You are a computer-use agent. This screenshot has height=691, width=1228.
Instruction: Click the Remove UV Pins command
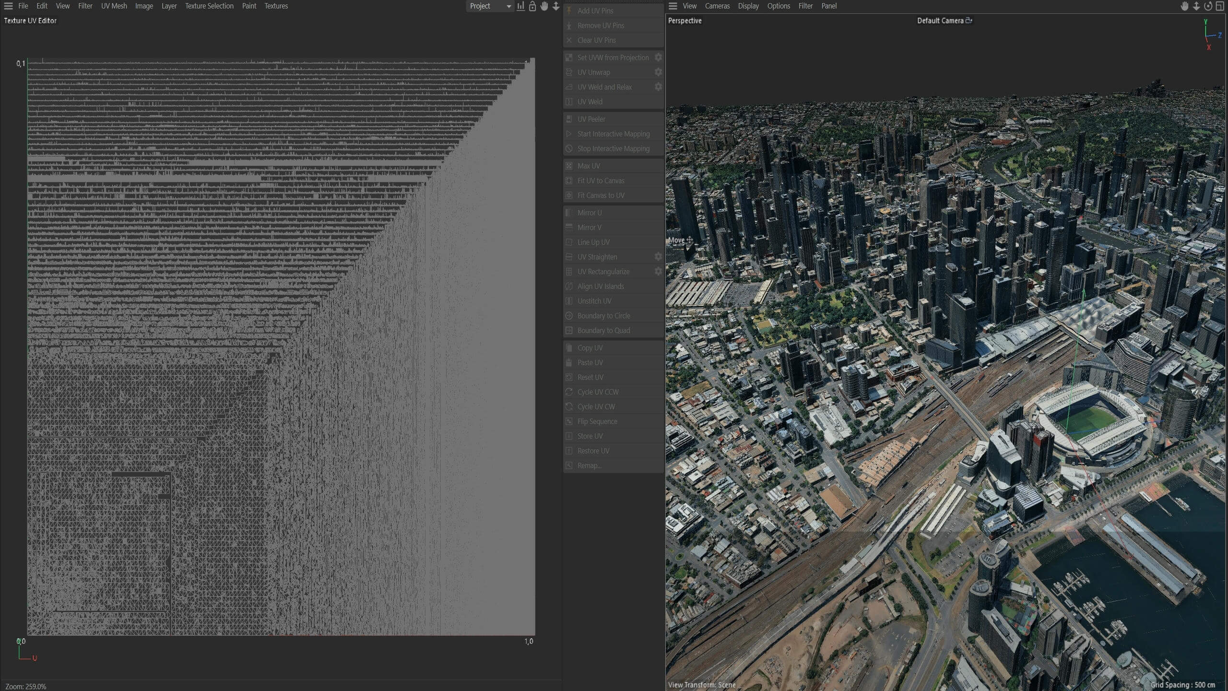click(614, 25)
